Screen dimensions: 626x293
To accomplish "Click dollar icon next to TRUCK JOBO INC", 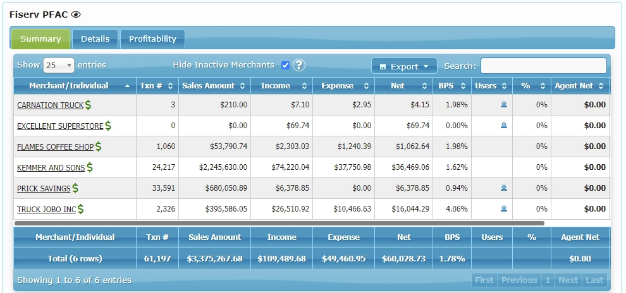I will 81,208.
